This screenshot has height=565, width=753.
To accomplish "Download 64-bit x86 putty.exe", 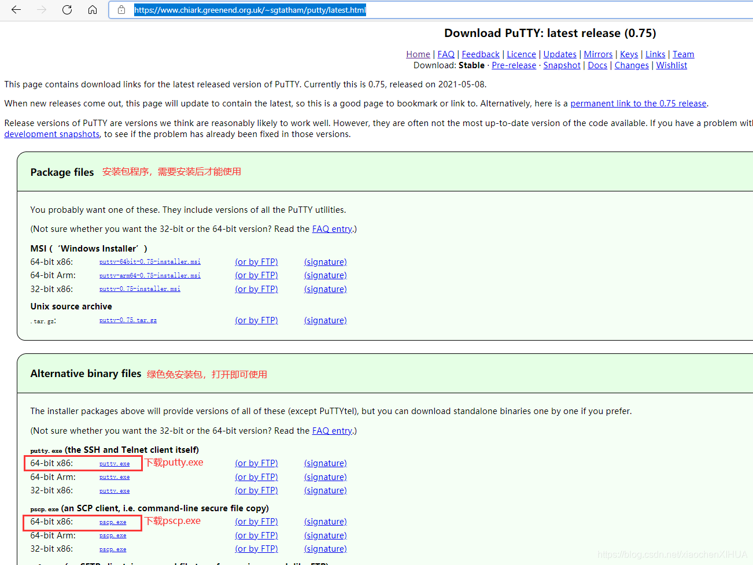I will click(115, 464).
